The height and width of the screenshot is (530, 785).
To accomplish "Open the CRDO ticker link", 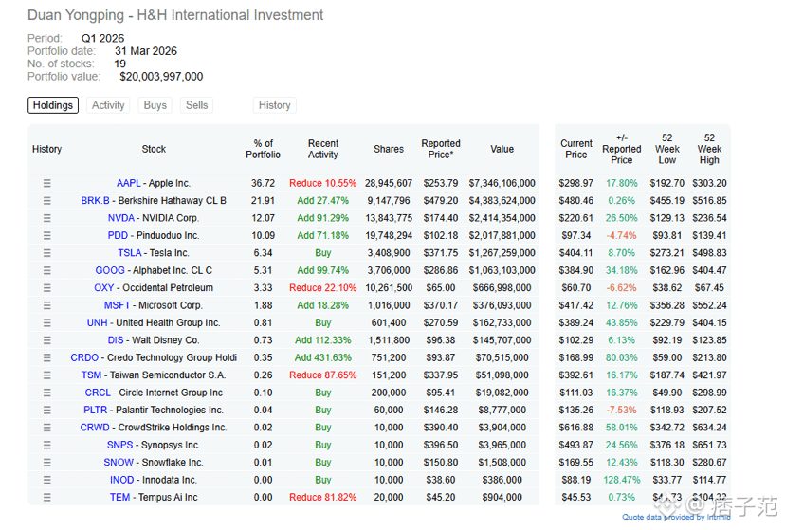I will pyautogui.click(x=84, y=357).
